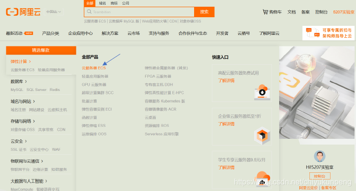Open 开发者 menu item
The image size is (356, 191).
pos(222,33)
